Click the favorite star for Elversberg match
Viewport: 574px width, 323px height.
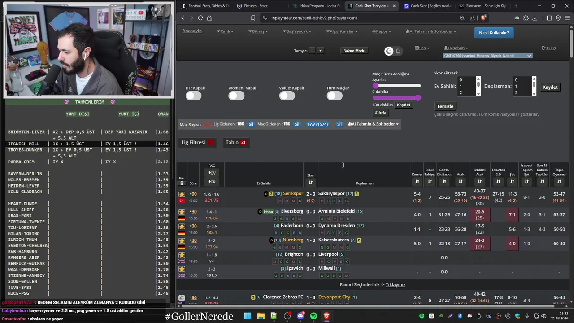(182, 212)
